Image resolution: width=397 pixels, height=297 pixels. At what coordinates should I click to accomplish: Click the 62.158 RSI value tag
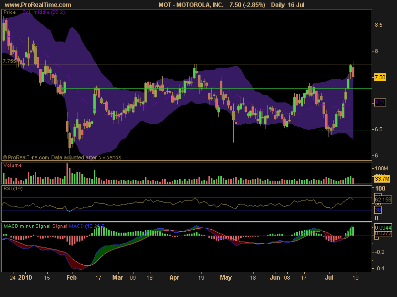click(x=383, y=199)
